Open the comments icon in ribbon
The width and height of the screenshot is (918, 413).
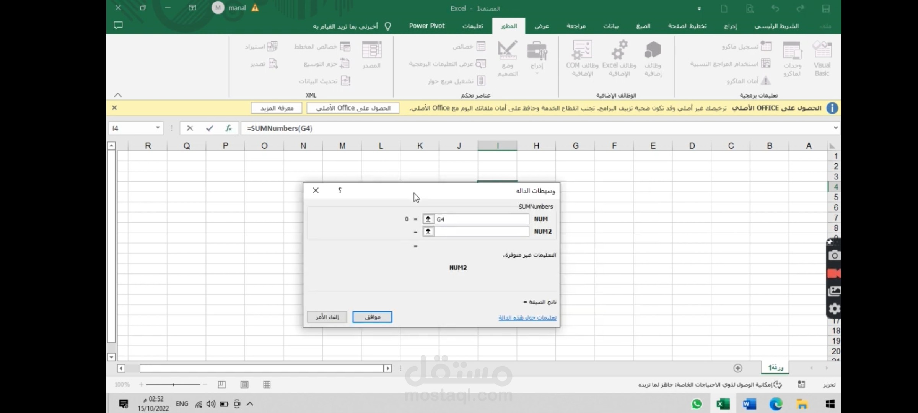pos(118,25)
